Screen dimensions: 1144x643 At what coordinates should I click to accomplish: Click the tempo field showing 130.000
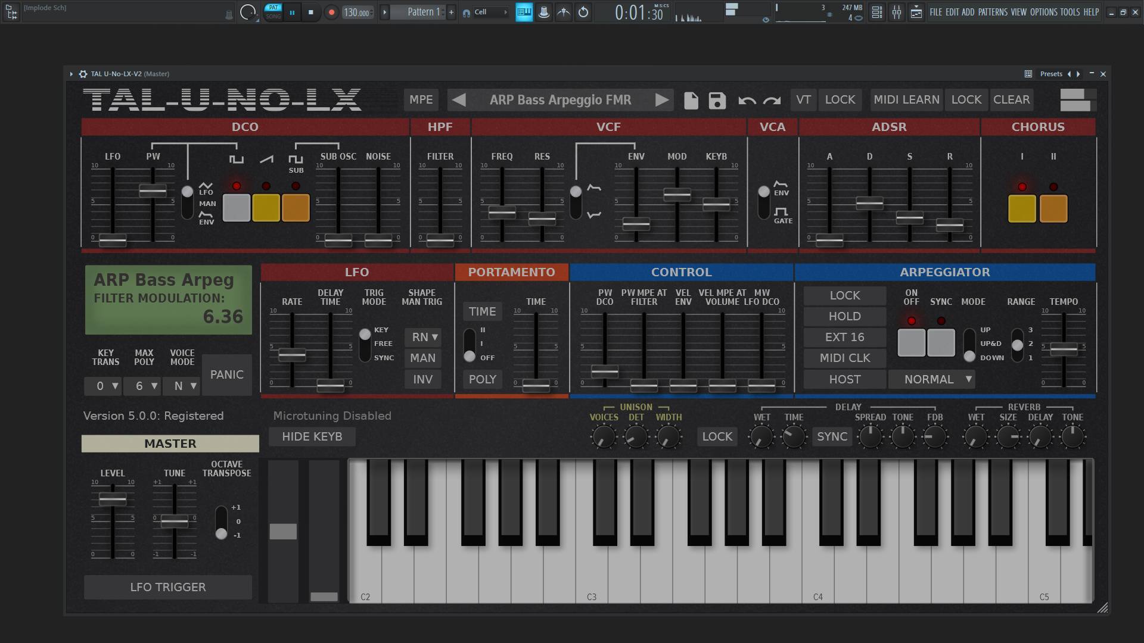[357, 12]
